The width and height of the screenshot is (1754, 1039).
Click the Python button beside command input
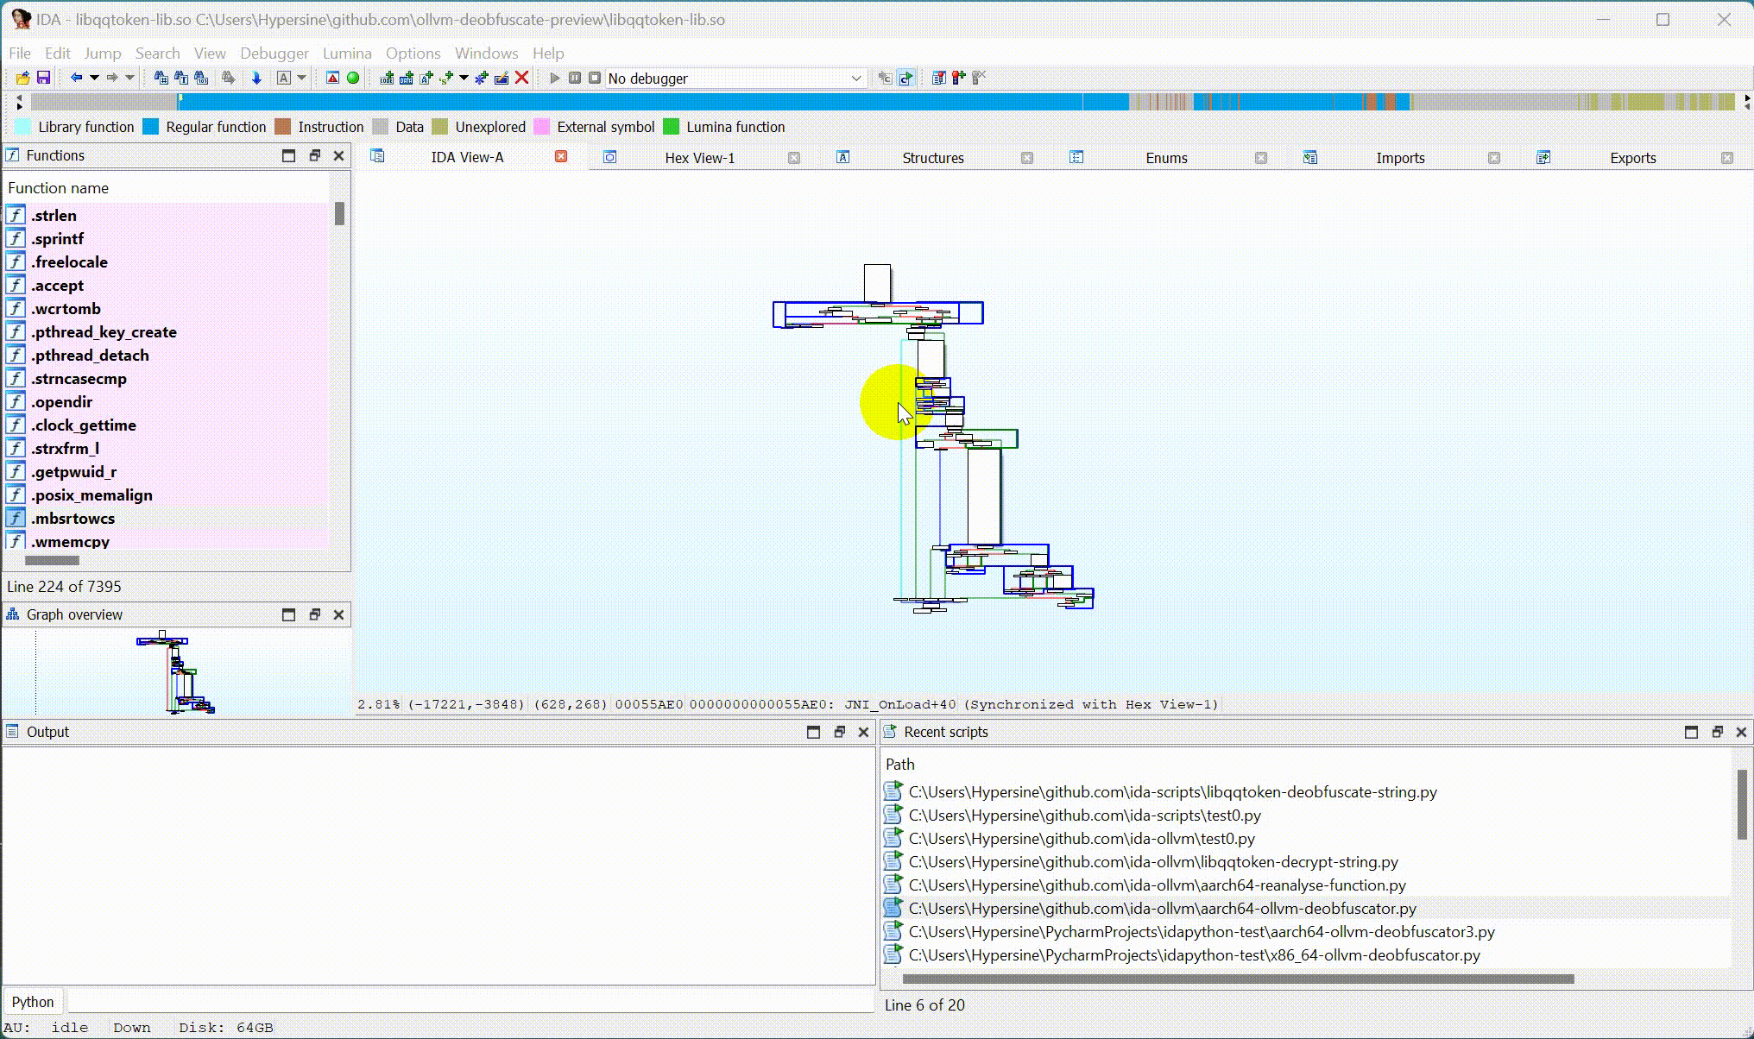click(33, 1002)
